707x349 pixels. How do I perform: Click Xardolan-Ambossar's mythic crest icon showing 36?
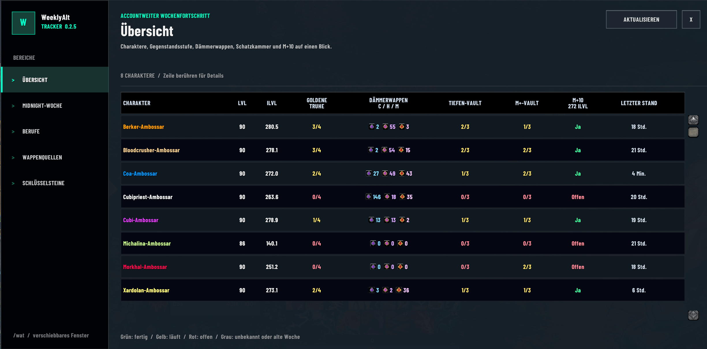click(399, 290)
